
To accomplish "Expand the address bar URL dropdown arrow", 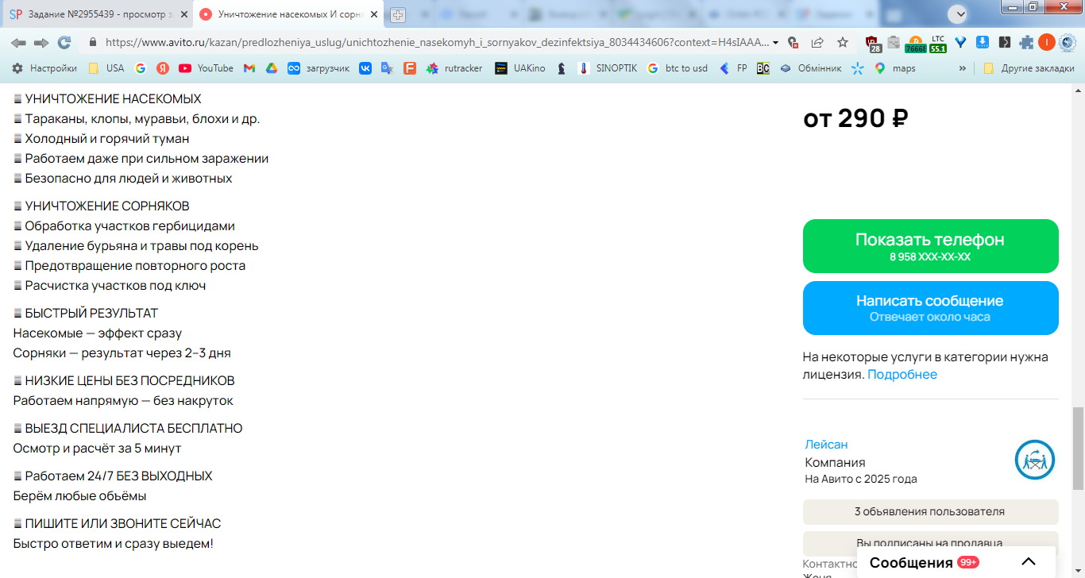I will click(x=775, y=43).
